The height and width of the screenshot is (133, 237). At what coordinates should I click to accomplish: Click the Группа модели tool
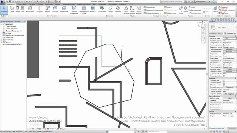138,10
